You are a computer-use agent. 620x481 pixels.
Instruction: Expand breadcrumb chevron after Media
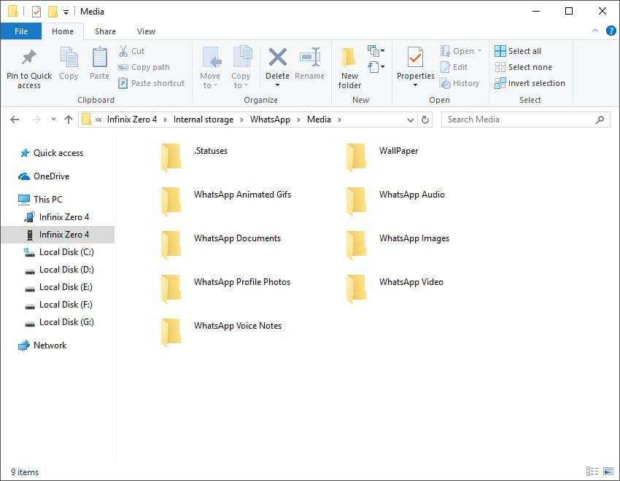click(339, 120)
